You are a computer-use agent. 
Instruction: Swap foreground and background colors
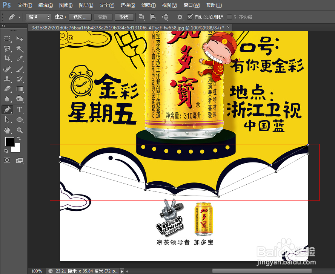(x=19, y=138)
